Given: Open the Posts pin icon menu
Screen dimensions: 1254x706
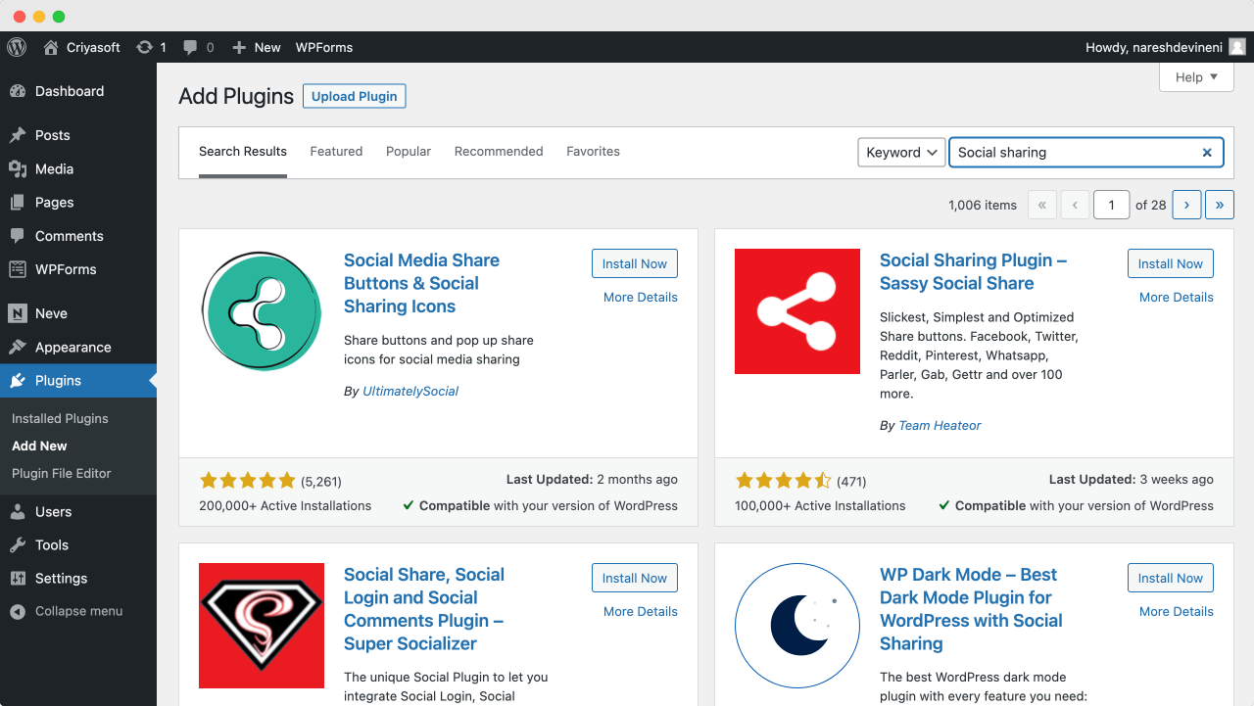Looking at the screenshot, I should point(18,135).
